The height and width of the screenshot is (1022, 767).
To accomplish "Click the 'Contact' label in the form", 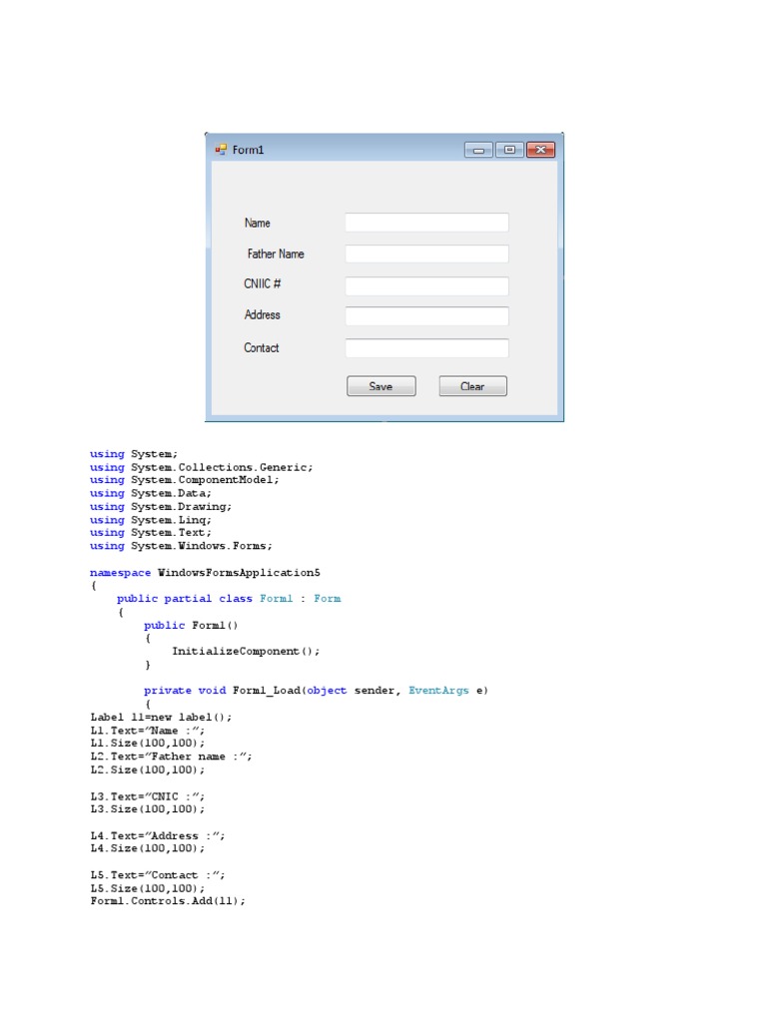I will (261, 348).
